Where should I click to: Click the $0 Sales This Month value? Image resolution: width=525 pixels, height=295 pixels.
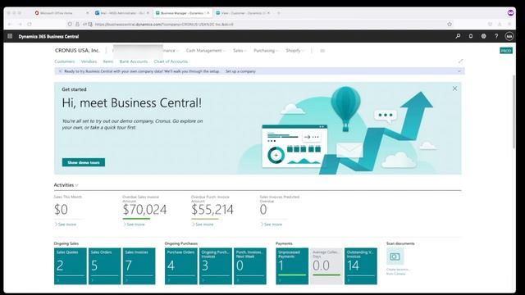coord(61,210)
